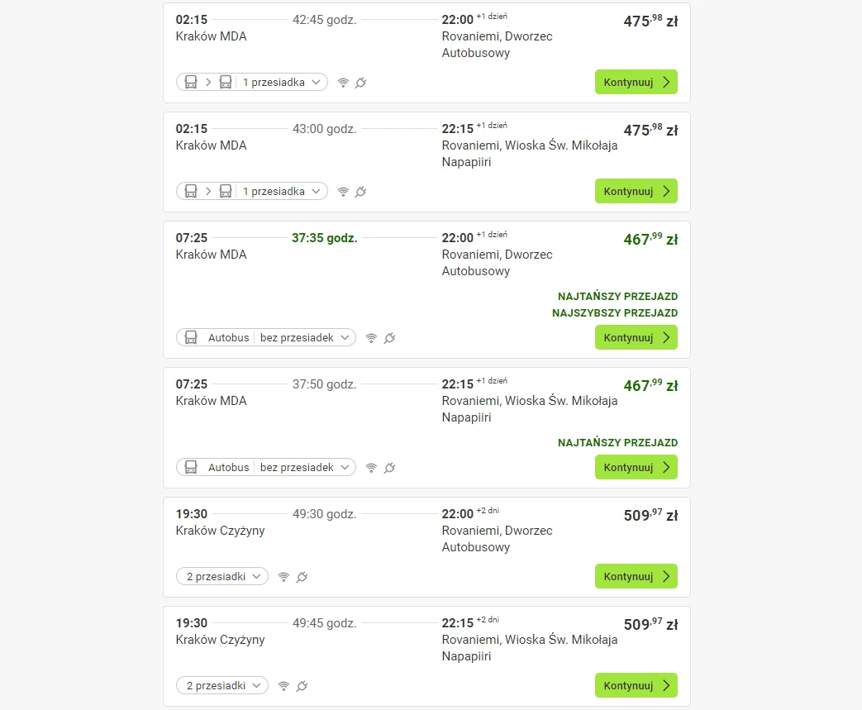Select the 02:15 departure from Kraków MDA
This screenshot has height=710, width=862.
pyautogui.click(x=191, y=18)
